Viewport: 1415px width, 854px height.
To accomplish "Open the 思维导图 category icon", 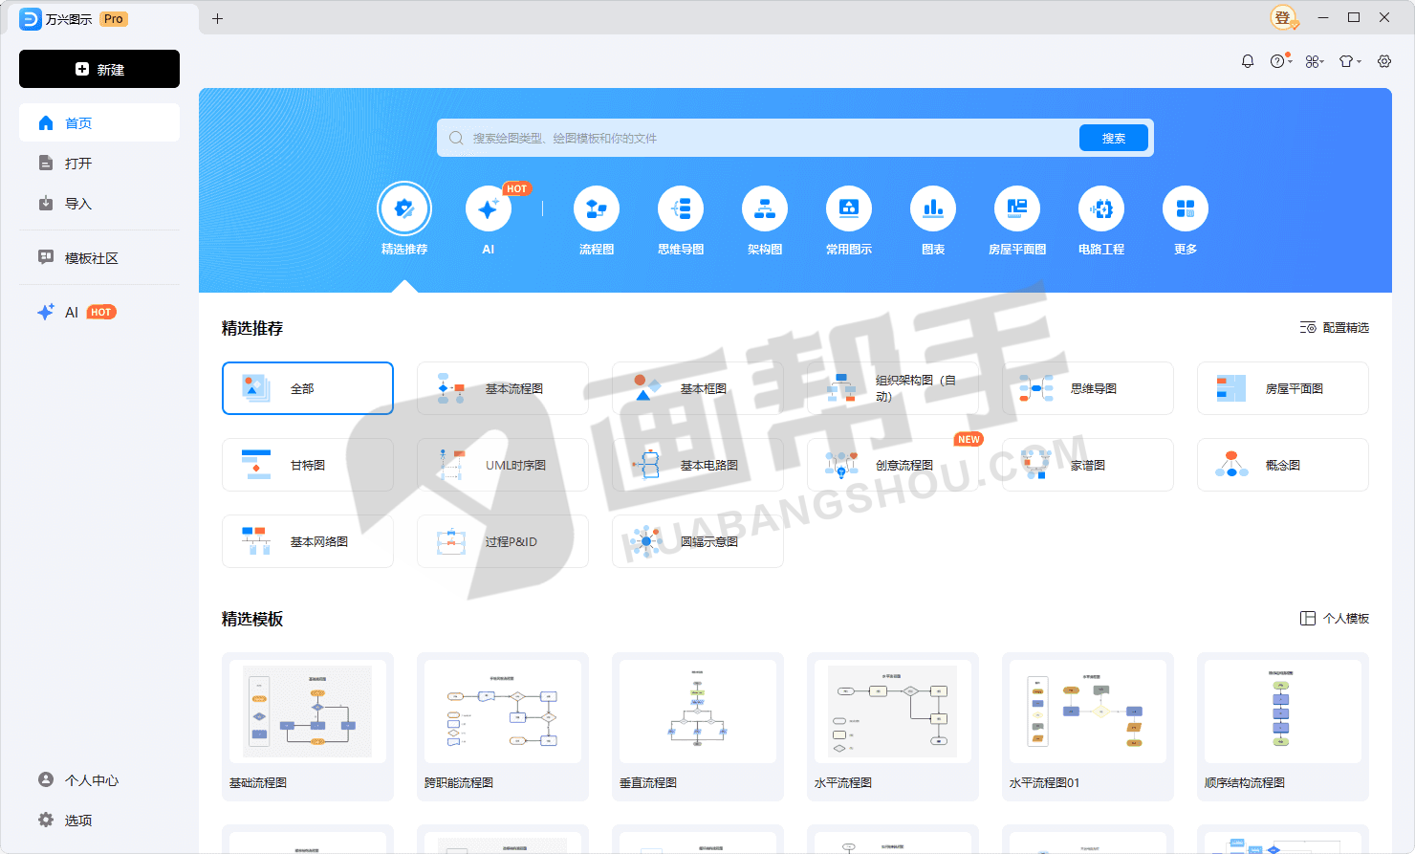I will (x=680, y=208).
